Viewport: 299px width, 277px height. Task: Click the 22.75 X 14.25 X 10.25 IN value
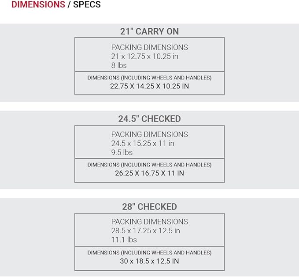149,86
